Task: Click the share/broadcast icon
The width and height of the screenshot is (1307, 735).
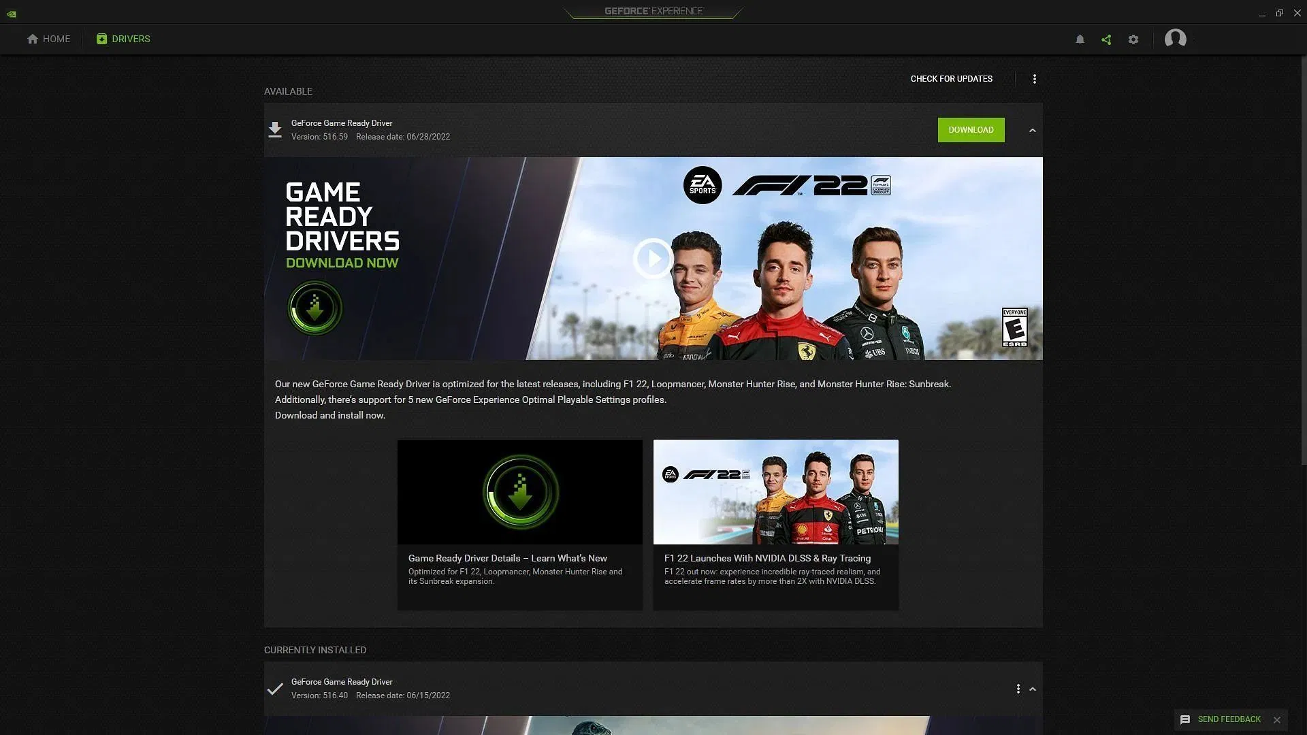Action: click(1106, 39)
